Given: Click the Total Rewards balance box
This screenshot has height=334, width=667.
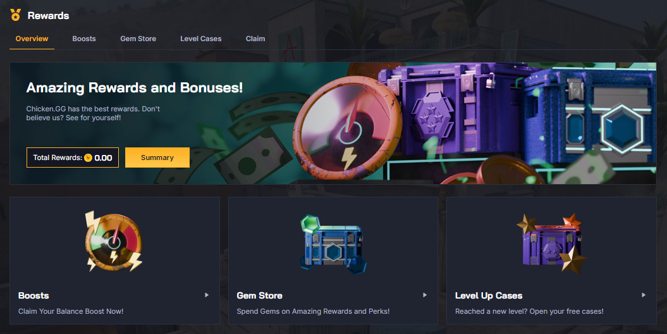Looking at the screenshot, I should coord(73,158).
